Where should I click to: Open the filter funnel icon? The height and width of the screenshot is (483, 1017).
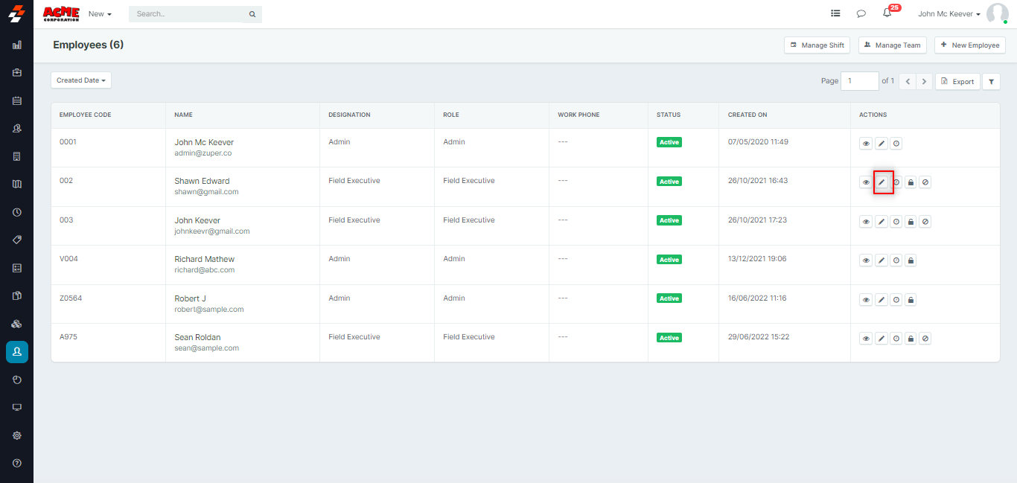point(991,81)
